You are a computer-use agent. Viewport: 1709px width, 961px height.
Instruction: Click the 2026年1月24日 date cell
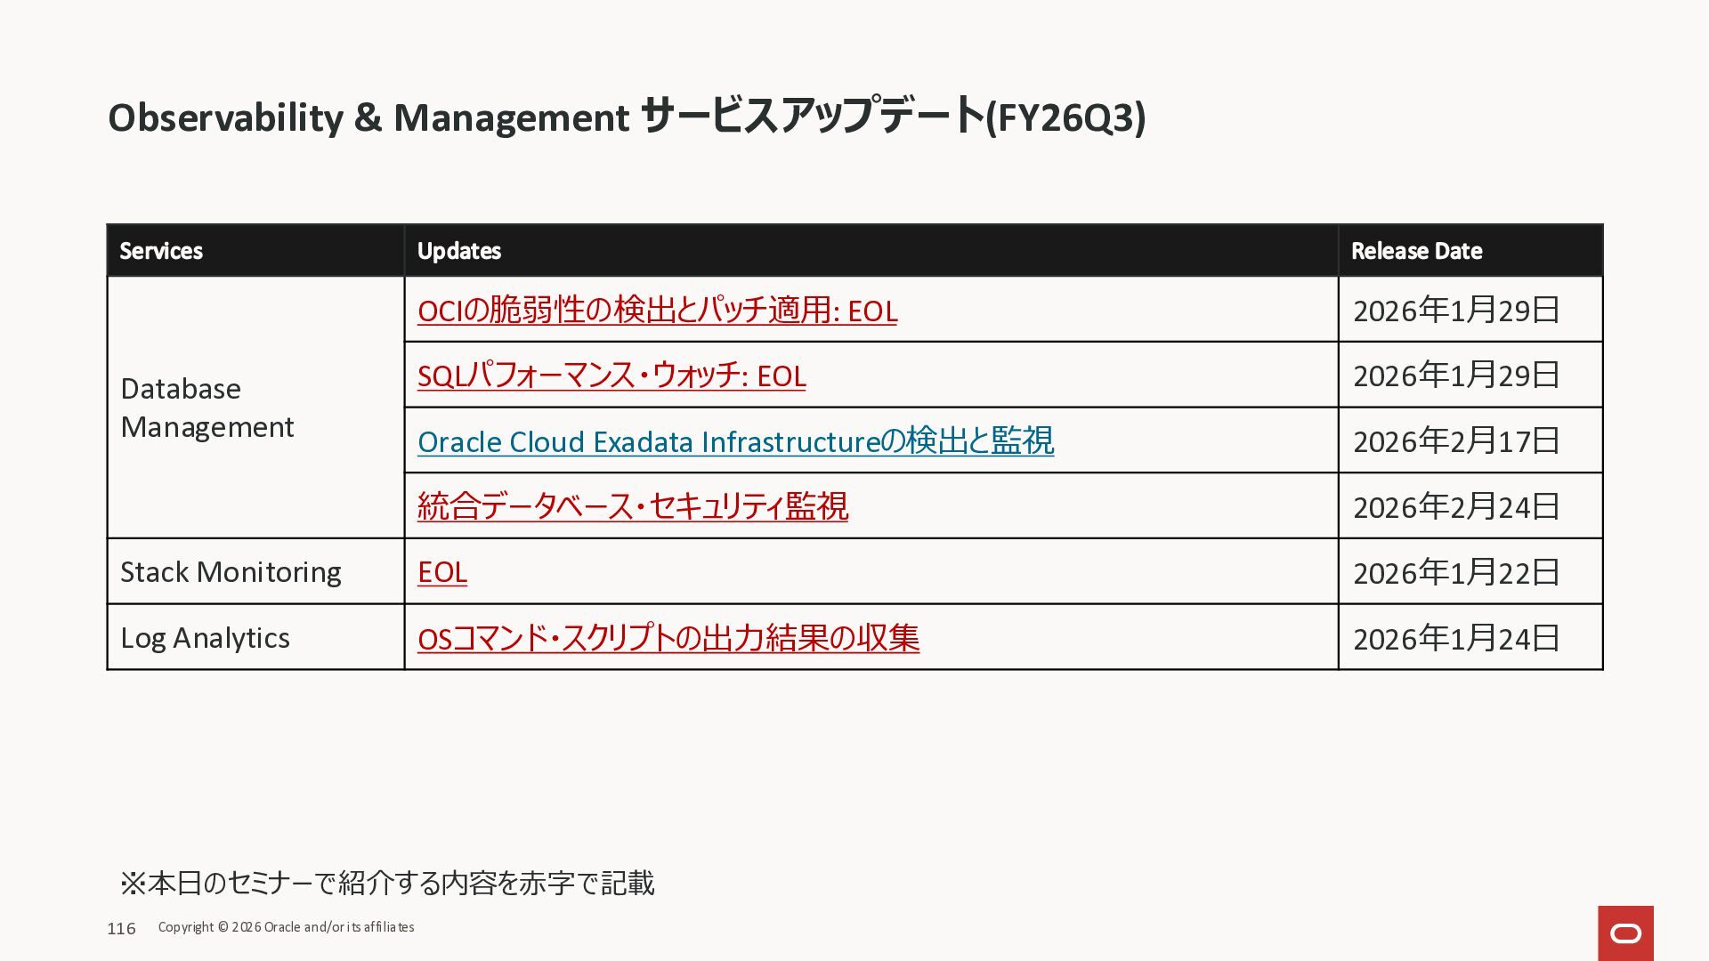[x=1456, y=639]
